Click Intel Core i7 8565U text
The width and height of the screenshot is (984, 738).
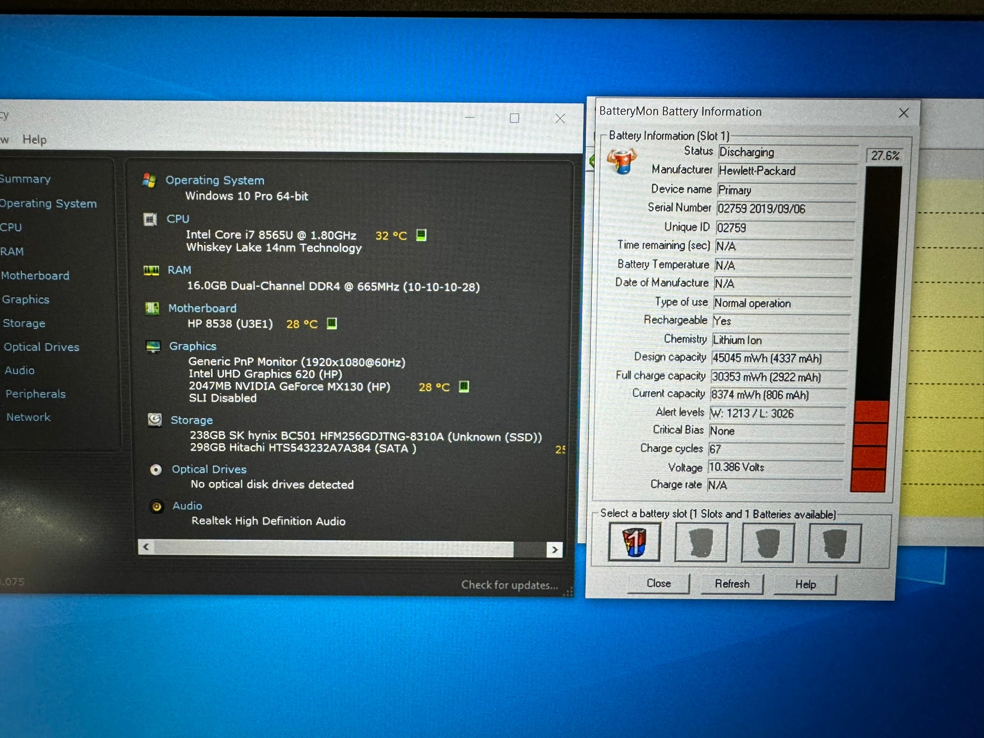click(271, 235)
